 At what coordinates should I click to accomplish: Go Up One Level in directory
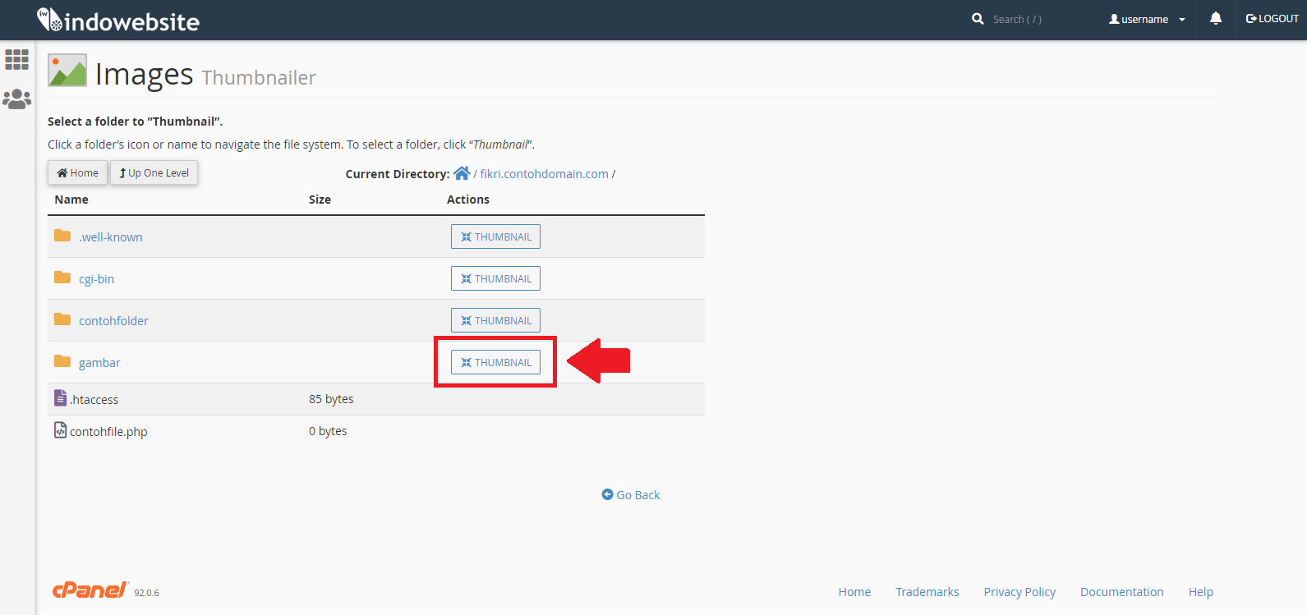point(154,172)
